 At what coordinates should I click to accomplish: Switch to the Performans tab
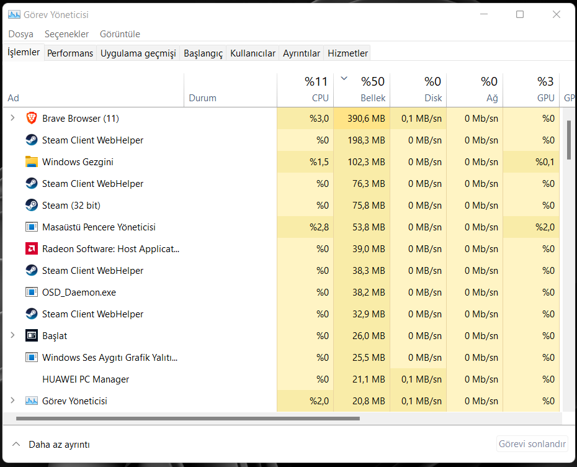click(70, 53)
